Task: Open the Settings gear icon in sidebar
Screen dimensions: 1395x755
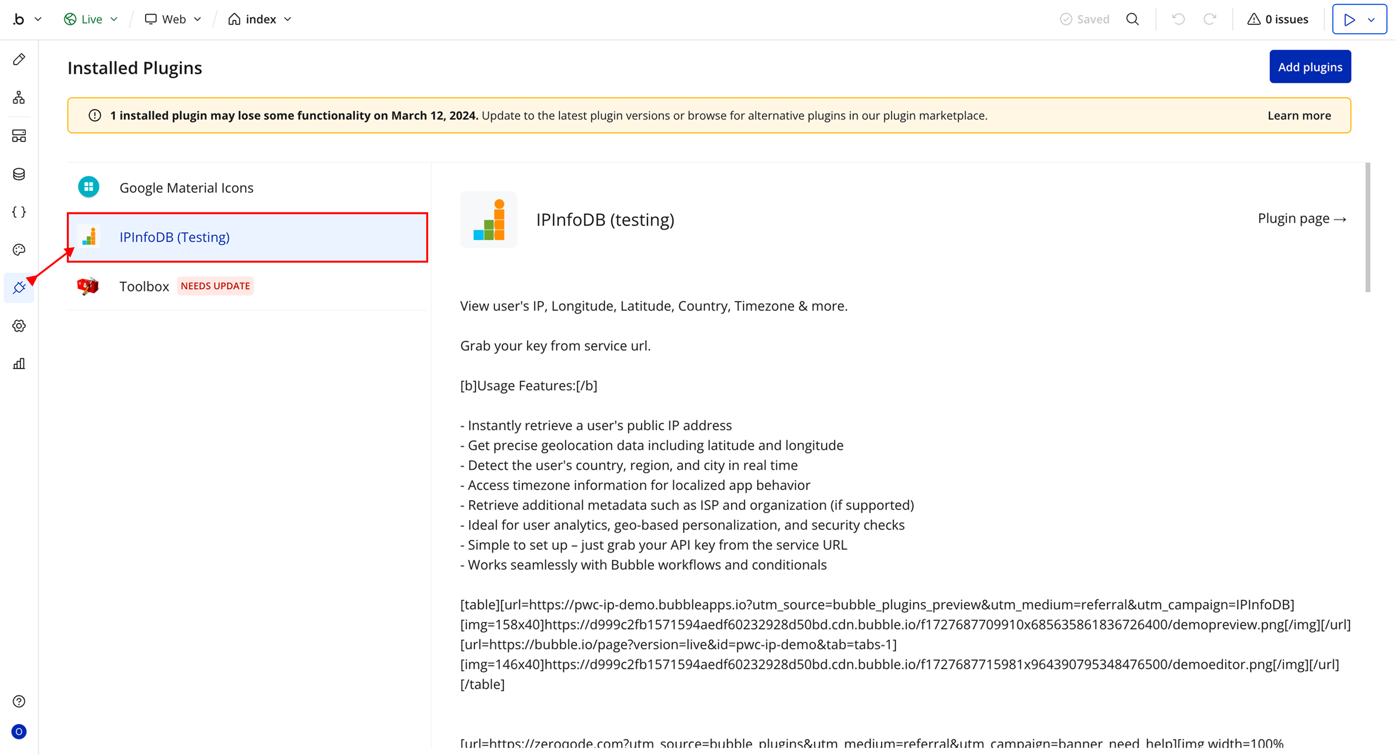Action: [x=19, y=326]
